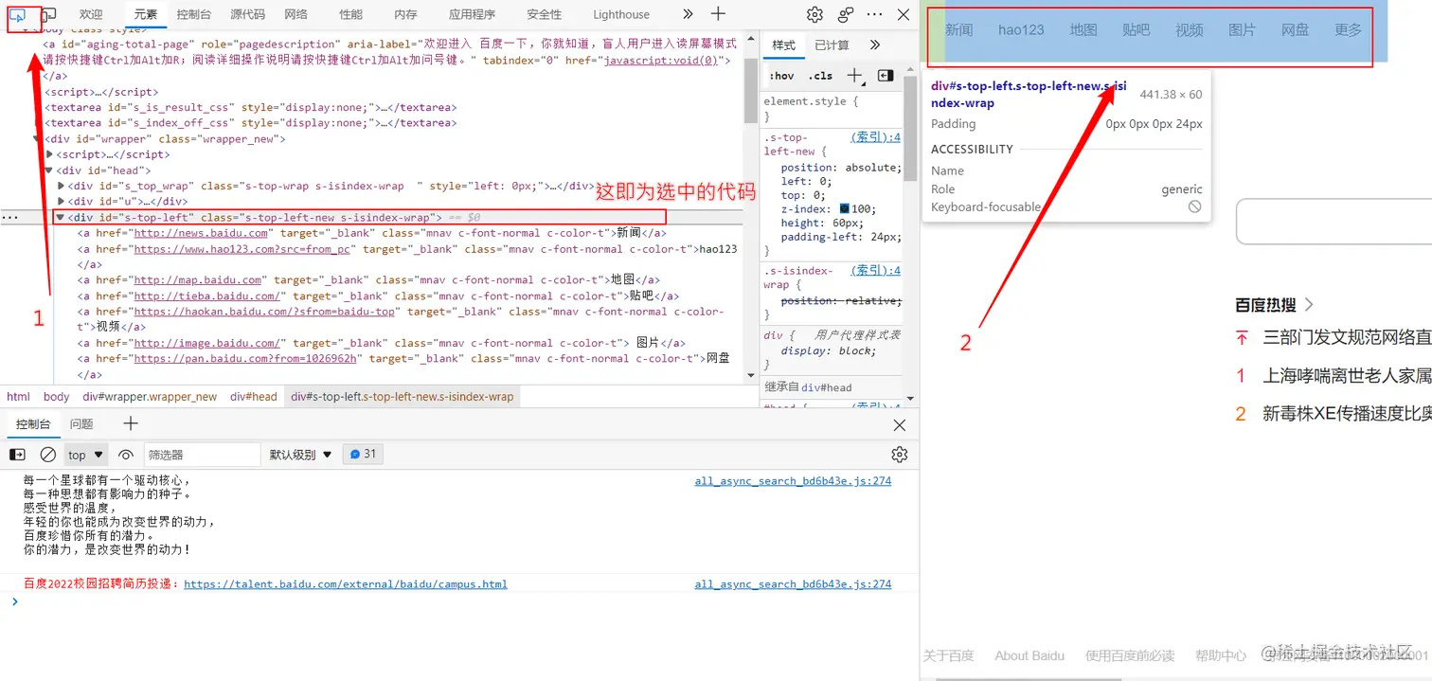1432x681 pixels.
Task: Select div#wrapper.wrapper_new breadcrumb
Action: click(150, 397)
